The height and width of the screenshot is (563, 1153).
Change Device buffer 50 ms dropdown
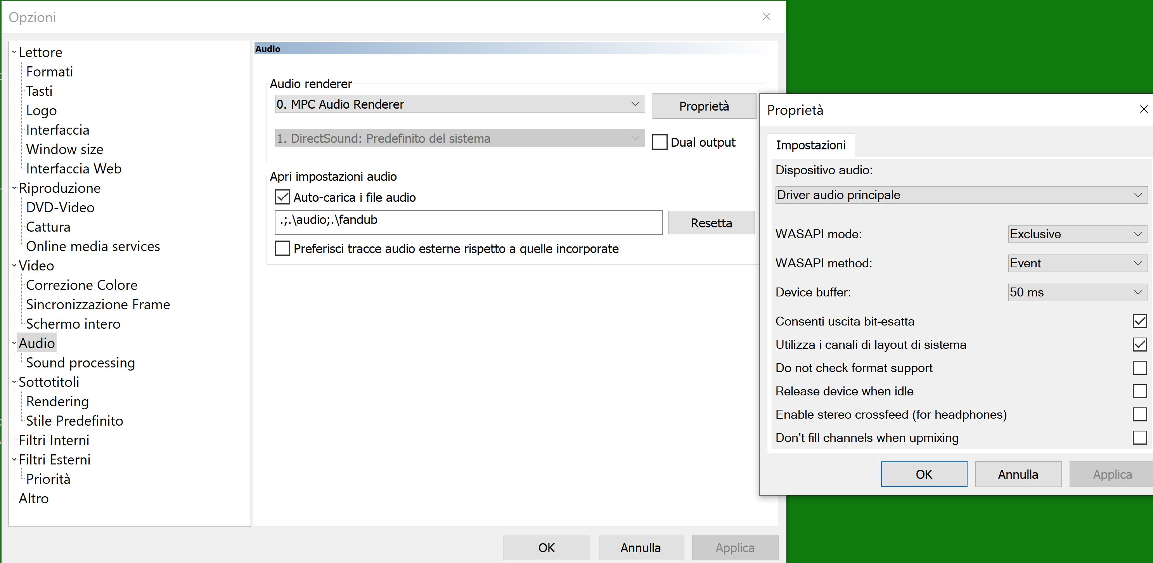click(x=1078, y=292)
